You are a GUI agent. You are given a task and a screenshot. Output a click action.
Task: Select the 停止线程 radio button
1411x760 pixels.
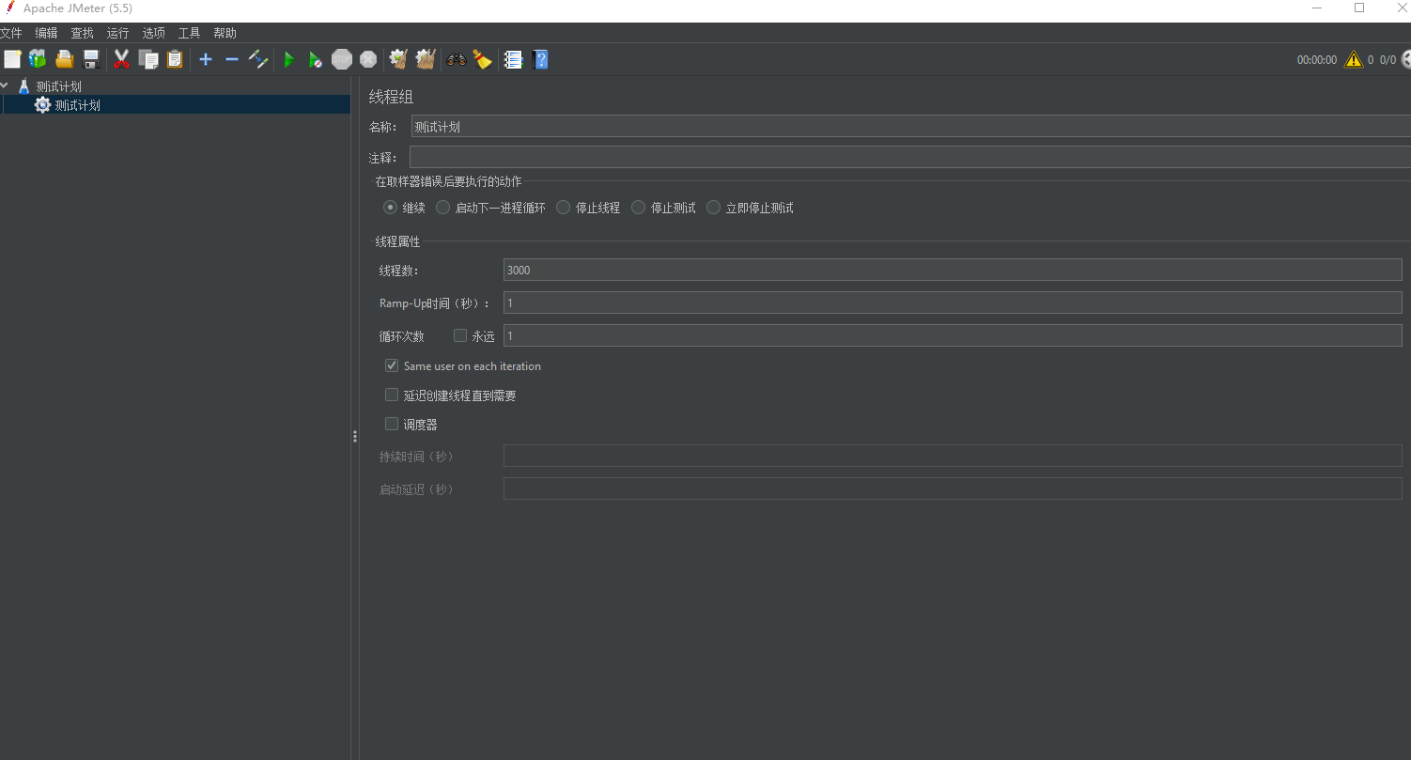(564, 208)
